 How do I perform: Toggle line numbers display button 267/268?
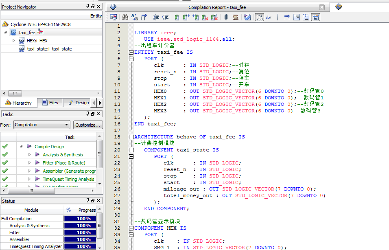click(x=259, y=17)
